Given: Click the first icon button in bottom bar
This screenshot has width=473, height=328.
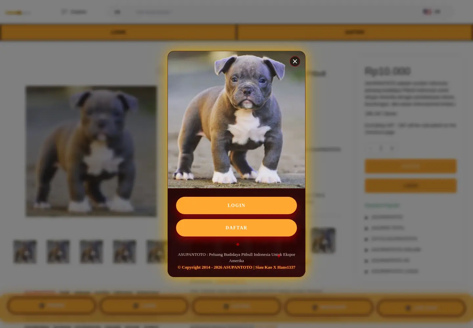Looking at the screenshot, I should click(52, 306).
